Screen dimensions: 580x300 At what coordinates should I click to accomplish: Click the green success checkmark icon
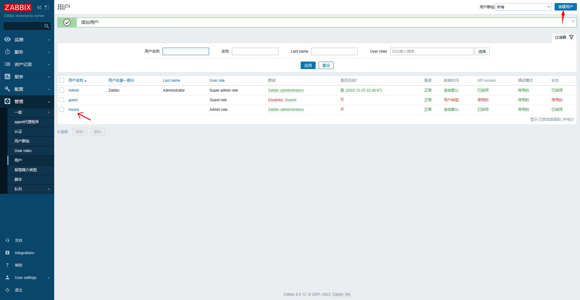pyautogui.click(x=67, y=22)
